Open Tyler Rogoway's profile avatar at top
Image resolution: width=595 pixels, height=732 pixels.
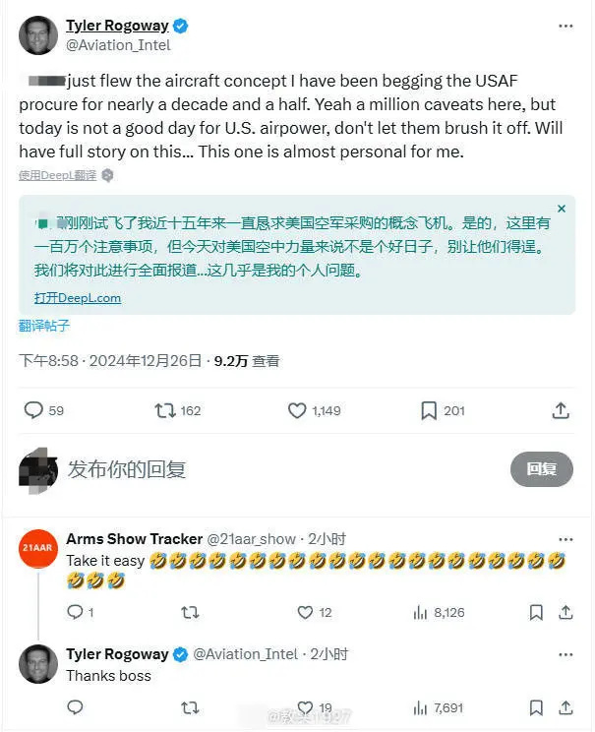point(37,35)
